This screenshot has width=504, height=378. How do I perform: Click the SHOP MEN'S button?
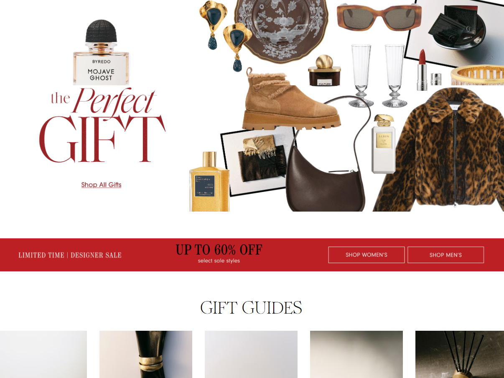pos(445,255)
